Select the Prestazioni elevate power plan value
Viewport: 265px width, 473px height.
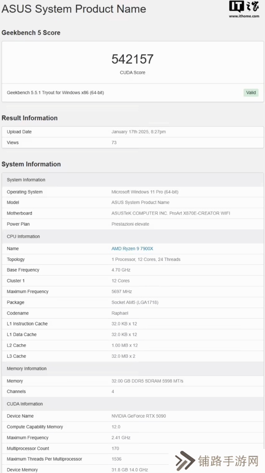point(130,224)
